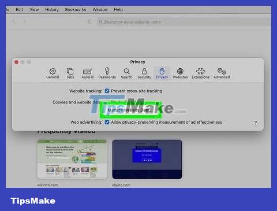Image resolution: width=277 pixels, height=211 pixels.
Task: Open the Passwords preferences pane
Action: click(107, 73)
